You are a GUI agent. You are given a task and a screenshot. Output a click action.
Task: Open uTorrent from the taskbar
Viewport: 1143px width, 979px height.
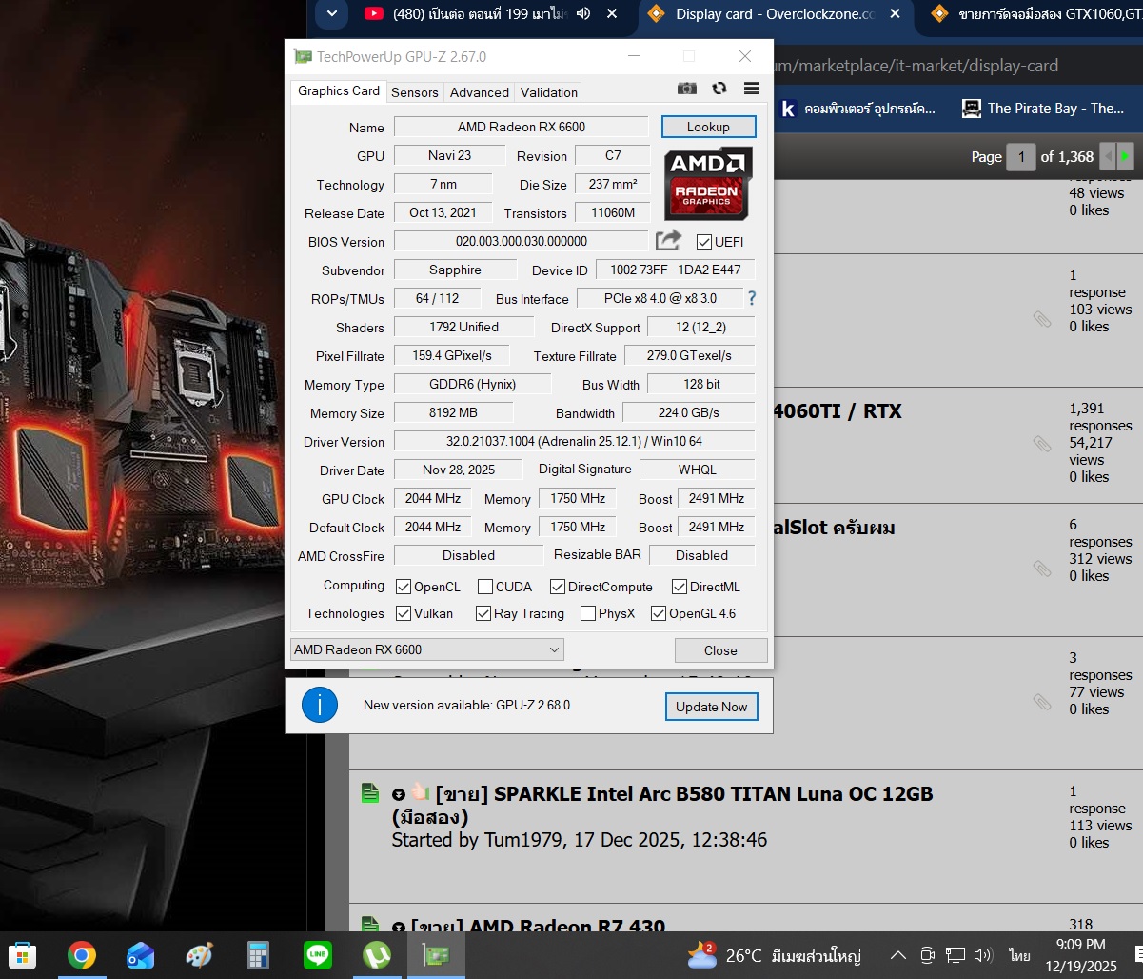377,955
